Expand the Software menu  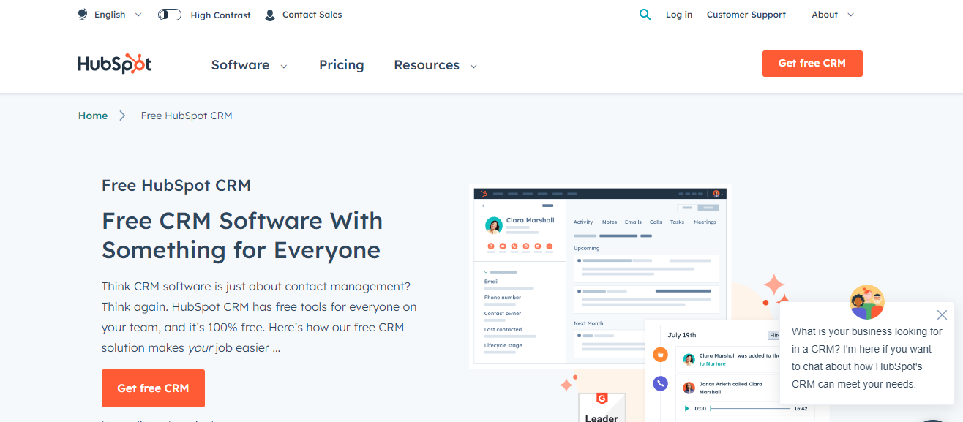click(249, 65)
